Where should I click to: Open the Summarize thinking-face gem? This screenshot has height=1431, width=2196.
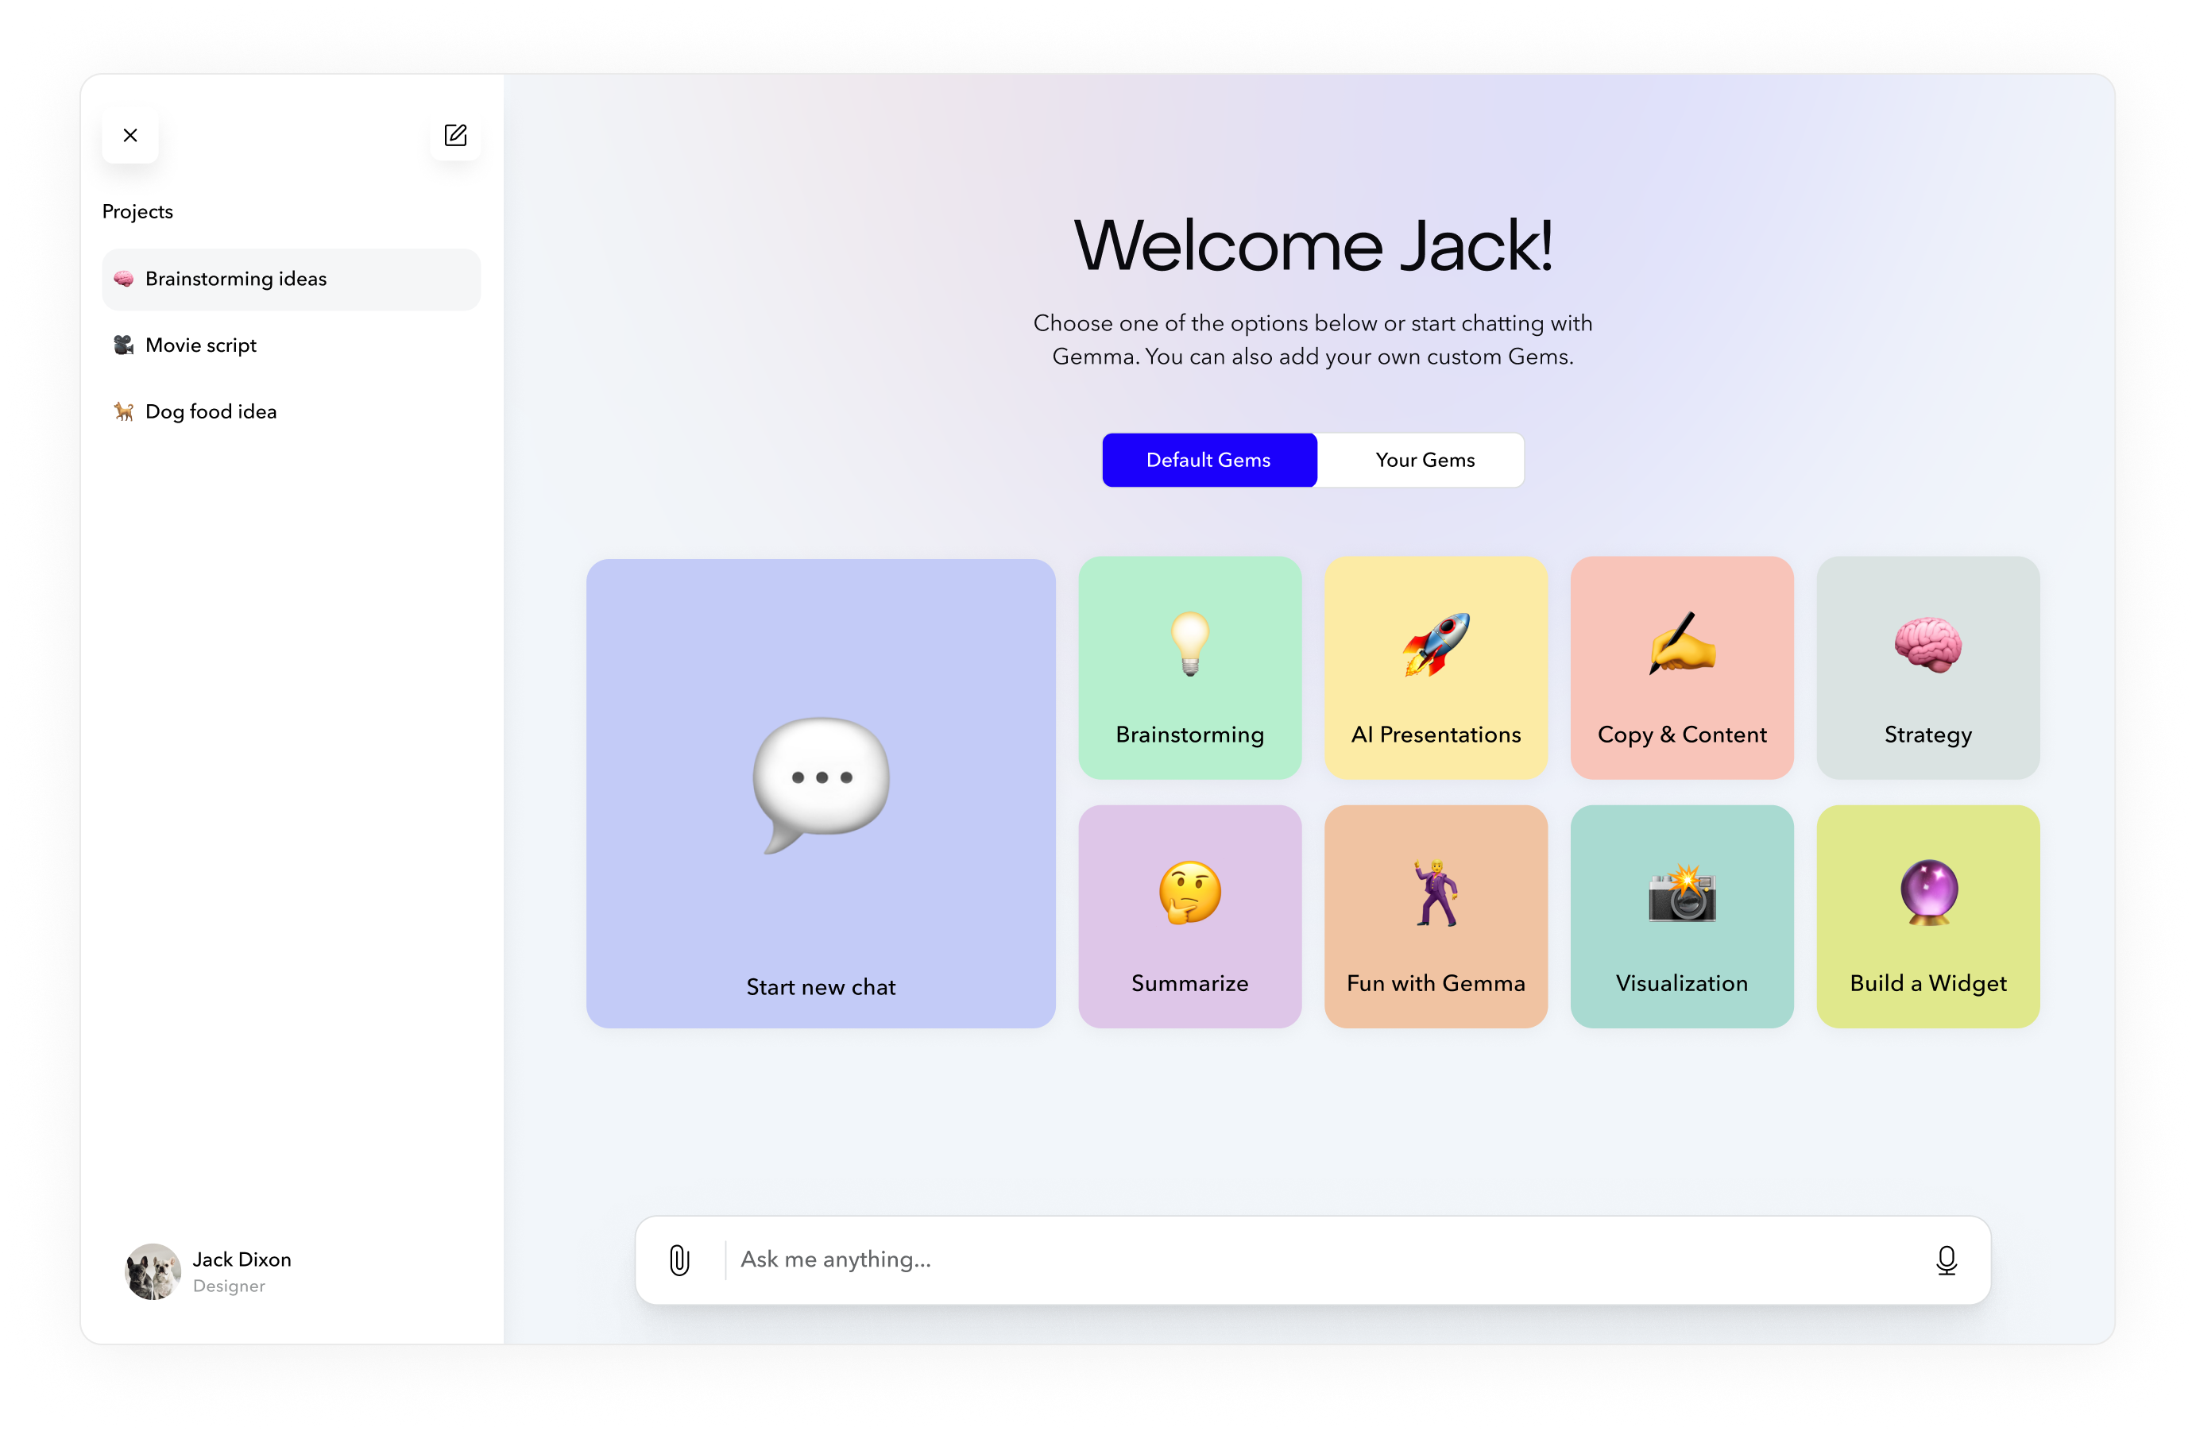1189,916
